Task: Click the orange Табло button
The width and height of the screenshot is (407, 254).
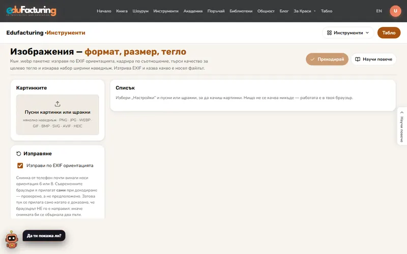Action: 389,33
